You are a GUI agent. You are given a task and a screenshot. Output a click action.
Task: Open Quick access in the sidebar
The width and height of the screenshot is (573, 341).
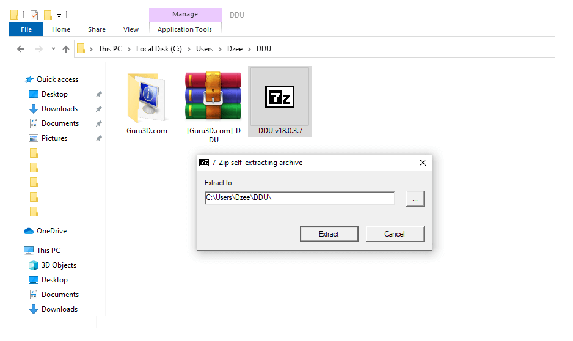click(x=51, y=79)
